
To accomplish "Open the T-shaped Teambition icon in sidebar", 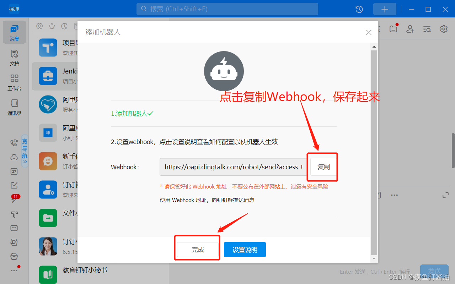I will point(14,214).
